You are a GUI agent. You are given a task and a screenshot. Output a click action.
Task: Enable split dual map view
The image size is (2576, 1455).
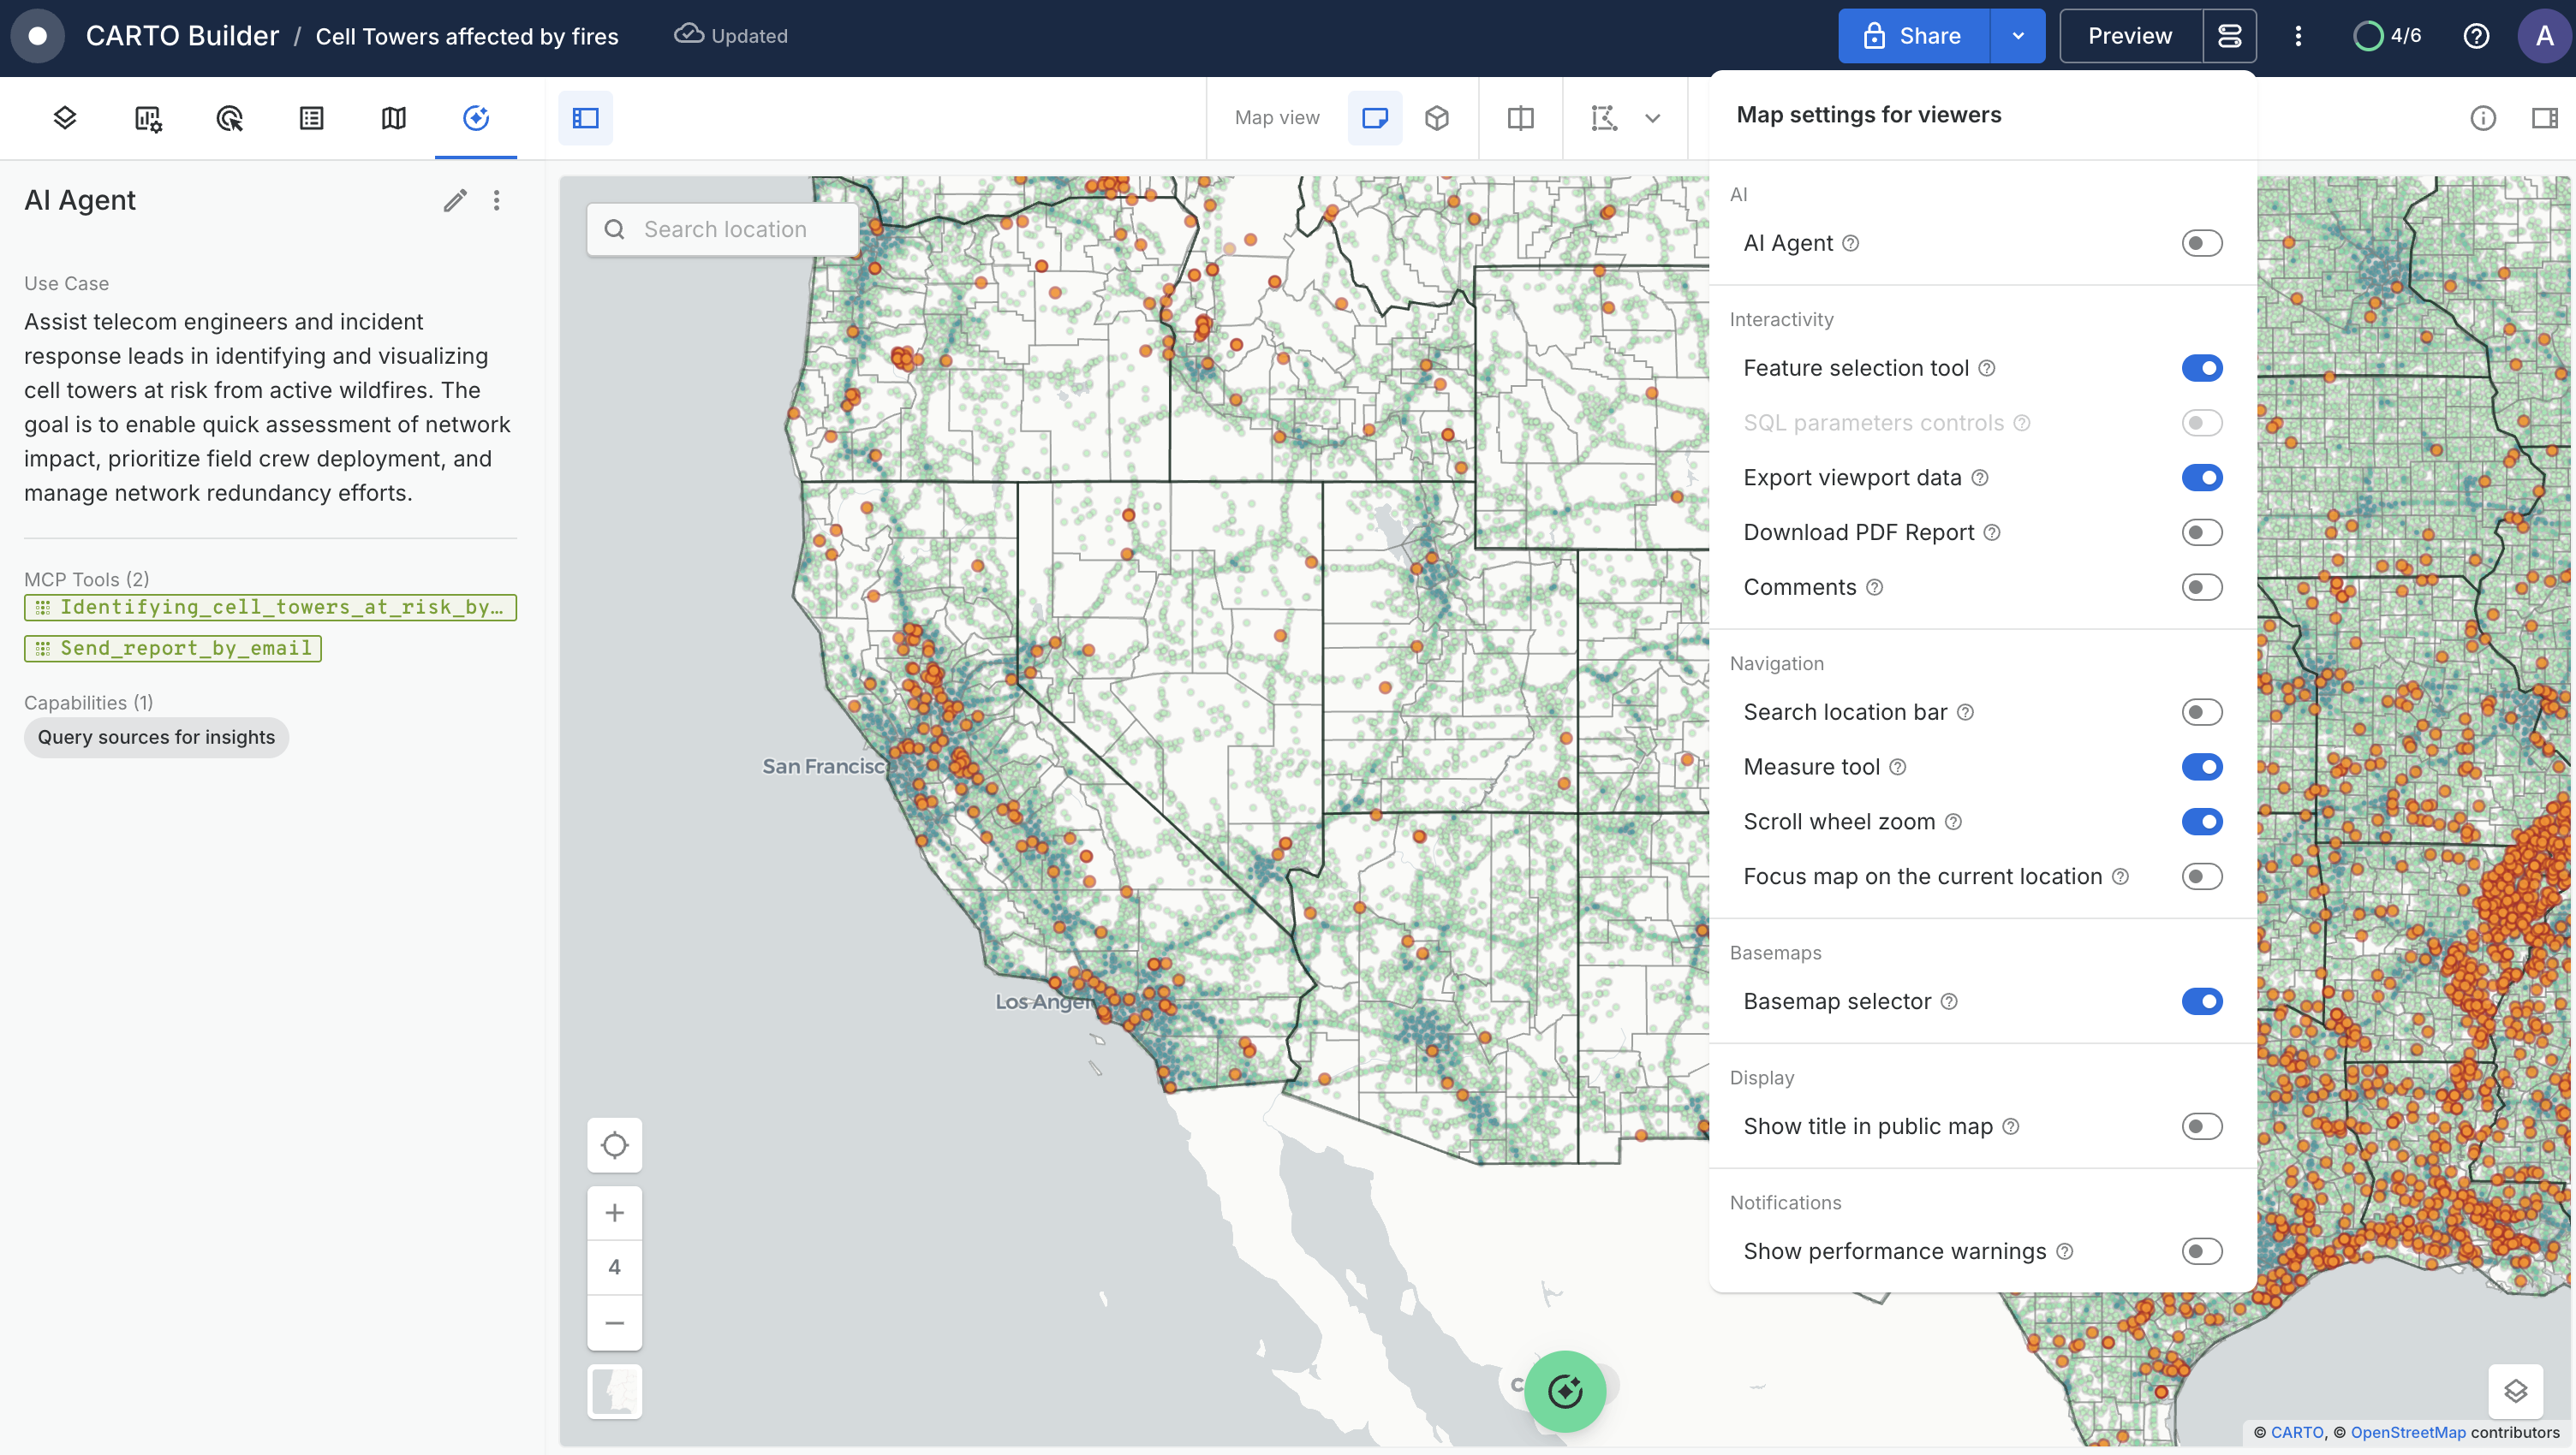coord(1520,118)
